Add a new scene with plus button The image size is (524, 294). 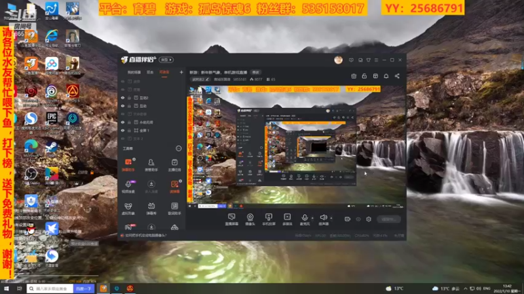point(181,72)
